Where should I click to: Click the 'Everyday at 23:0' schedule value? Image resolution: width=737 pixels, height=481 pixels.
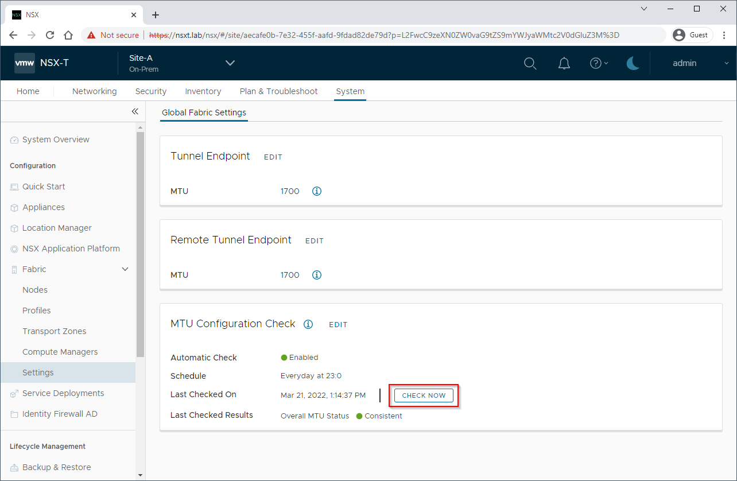311,376
